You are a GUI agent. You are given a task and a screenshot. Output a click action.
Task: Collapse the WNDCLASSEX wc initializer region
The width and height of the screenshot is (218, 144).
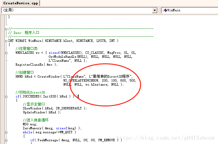coord(6,53)
